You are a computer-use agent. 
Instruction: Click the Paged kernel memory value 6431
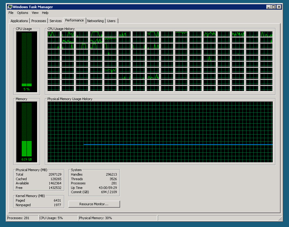pyautogui.click(x=57, y=200)
